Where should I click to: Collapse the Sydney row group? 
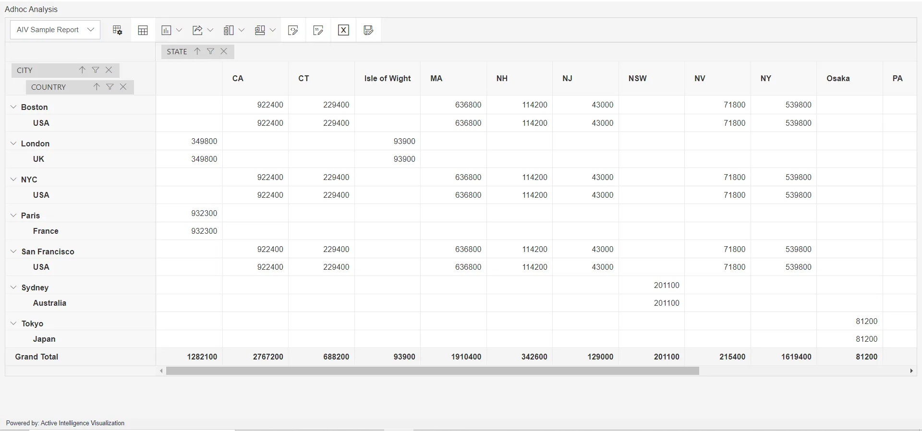point(13,287)
